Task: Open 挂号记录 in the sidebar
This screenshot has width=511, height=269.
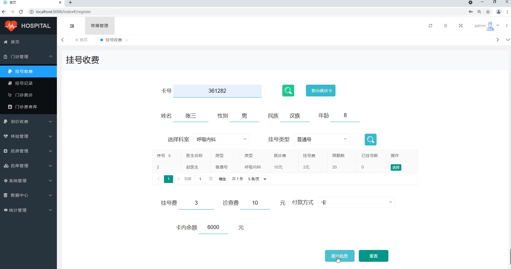Action: tap(24, 83)
